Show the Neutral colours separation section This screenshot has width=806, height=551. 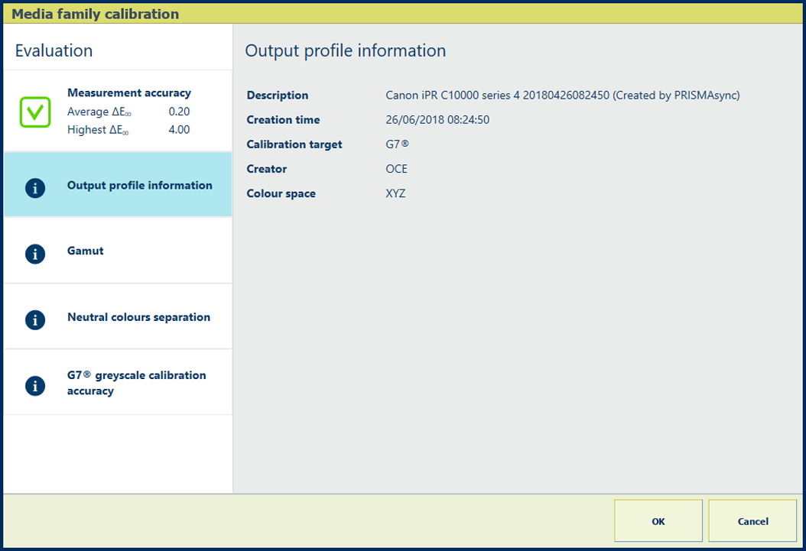tap(138, 317)
